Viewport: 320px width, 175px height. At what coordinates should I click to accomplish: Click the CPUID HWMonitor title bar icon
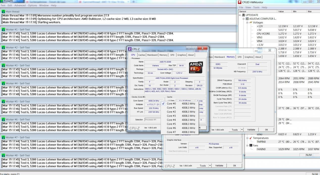240,2
